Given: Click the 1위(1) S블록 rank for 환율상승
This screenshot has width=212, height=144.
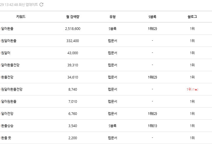Looking at the screenshot, I should pyautogui.click(x=152, y=126).
